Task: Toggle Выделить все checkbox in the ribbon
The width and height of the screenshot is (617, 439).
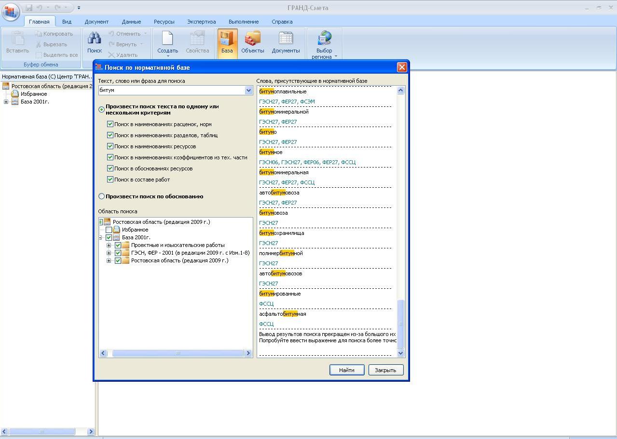Action: (x=39, y=55)
